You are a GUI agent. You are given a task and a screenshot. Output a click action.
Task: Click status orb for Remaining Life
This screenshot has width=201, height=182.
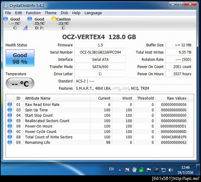click(x=10, y=142)
